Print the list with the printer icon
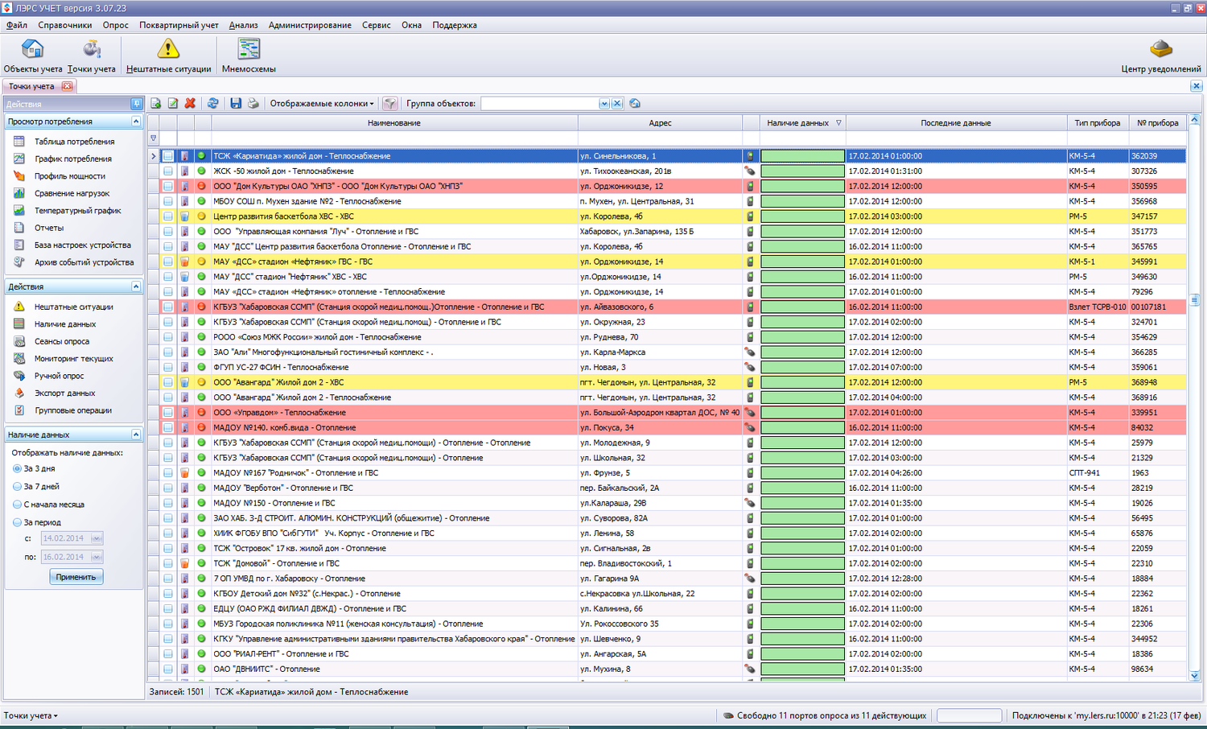The height and width of the screenshot is (729, 1207). (x=253, y=104)
